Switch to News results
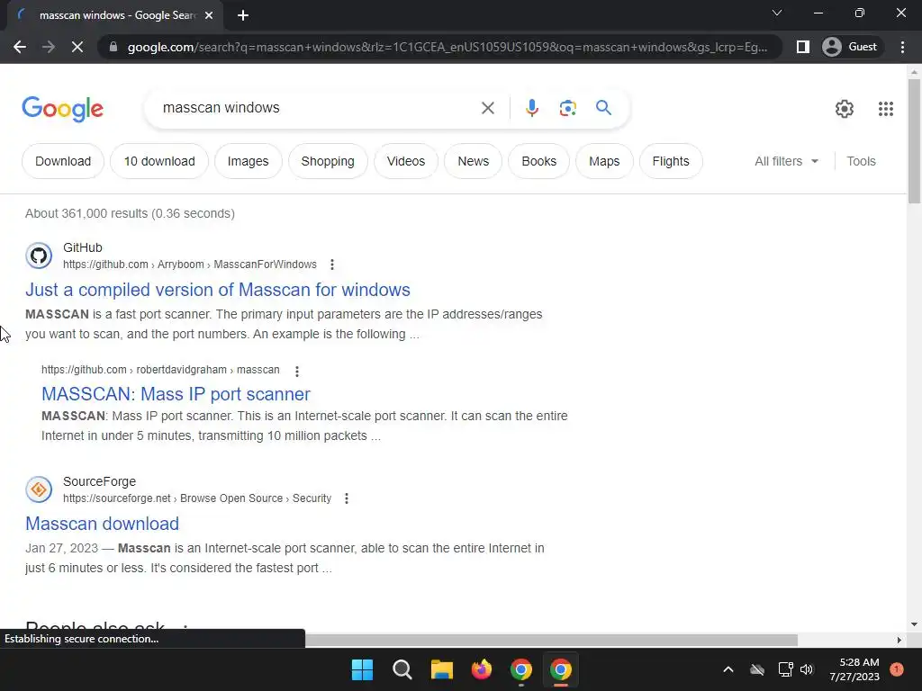 click(x=474, y=161)
